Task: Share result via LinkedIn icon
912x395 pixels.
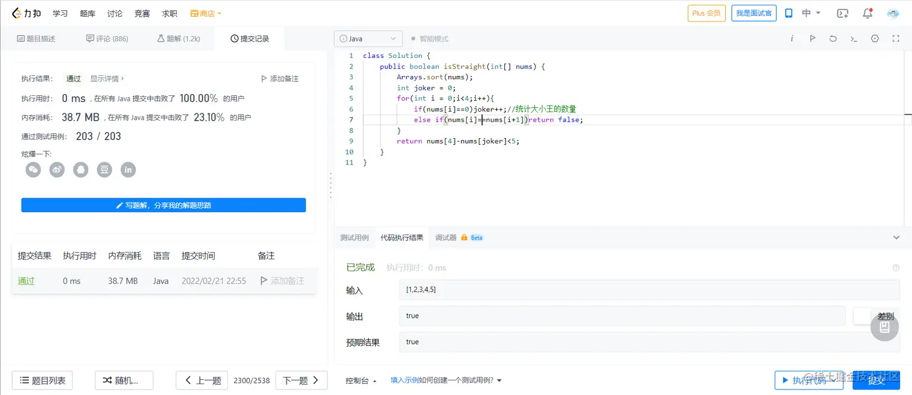Action: tap(128, 170)
